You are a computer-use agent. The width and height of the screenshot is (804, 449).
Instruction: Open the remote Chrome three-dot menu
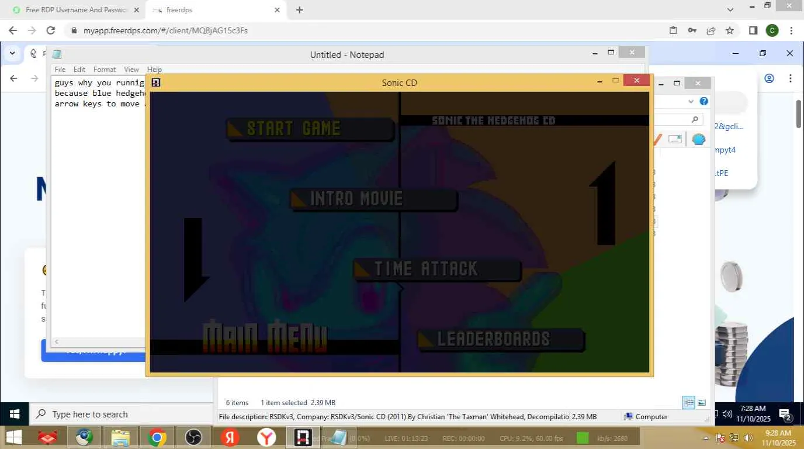tap(791, 78)
